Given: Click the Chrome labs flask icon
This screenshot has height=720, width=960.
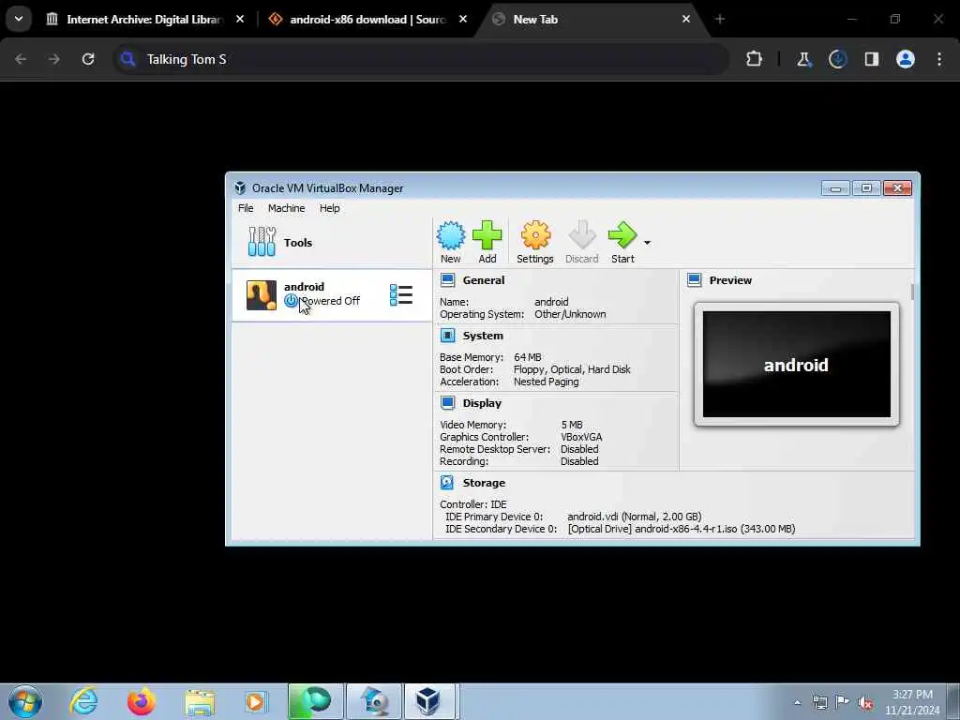Looking at the screenshot, I should point(803,59).
